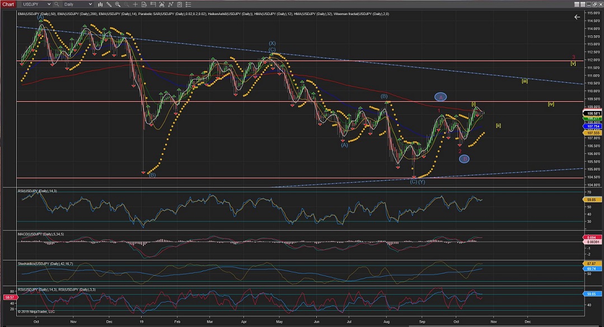Click the blue 107.754 price marker

click(593, 126)
